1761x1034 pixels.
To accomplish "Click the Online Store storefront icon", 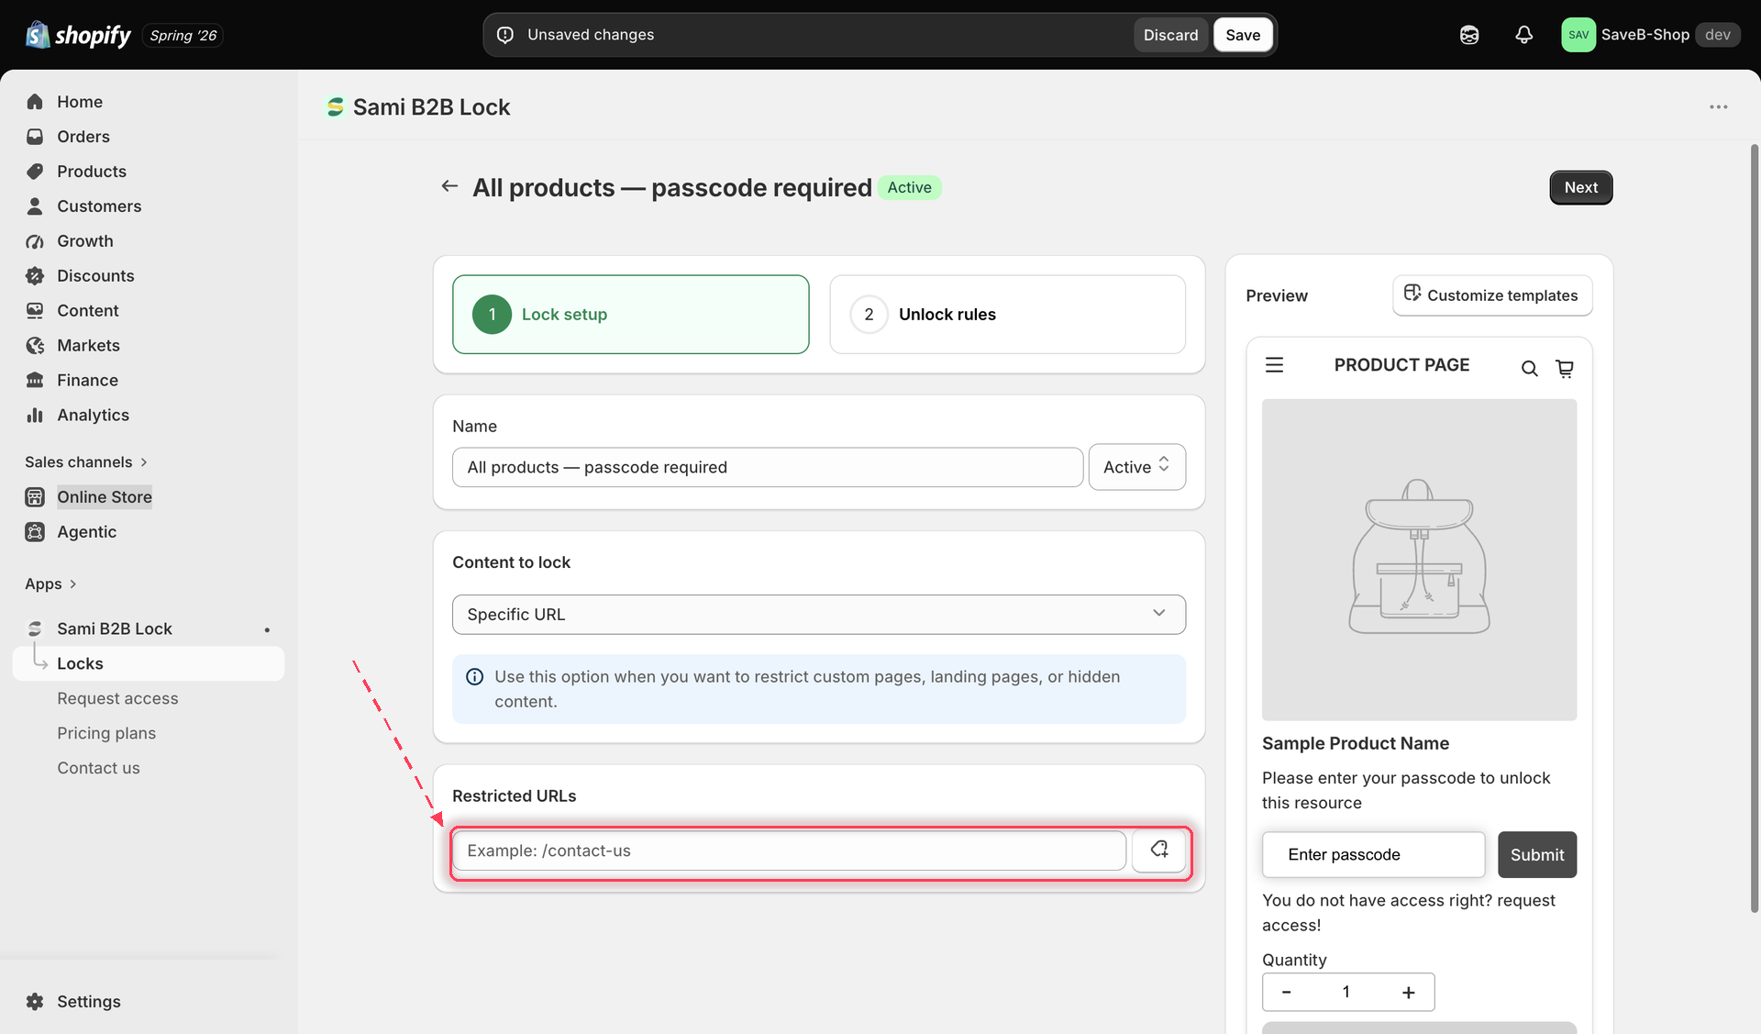I will (x=35, y=497).
